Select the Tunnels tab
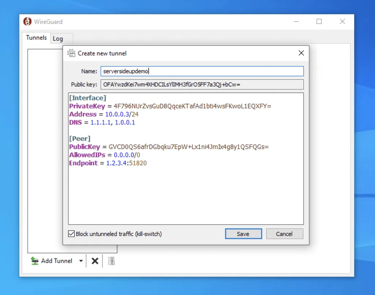 [x=36, y=37]
